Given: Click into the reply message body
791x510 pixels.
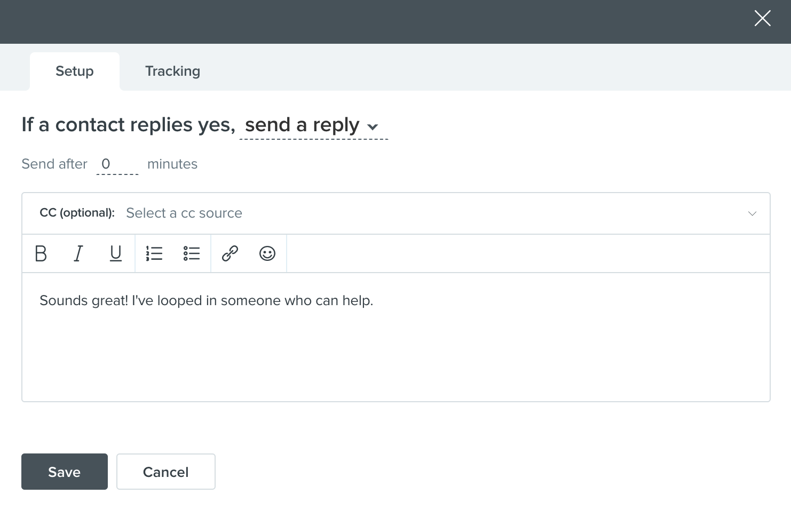Looking at the screenshot, I should pos(396,337).
